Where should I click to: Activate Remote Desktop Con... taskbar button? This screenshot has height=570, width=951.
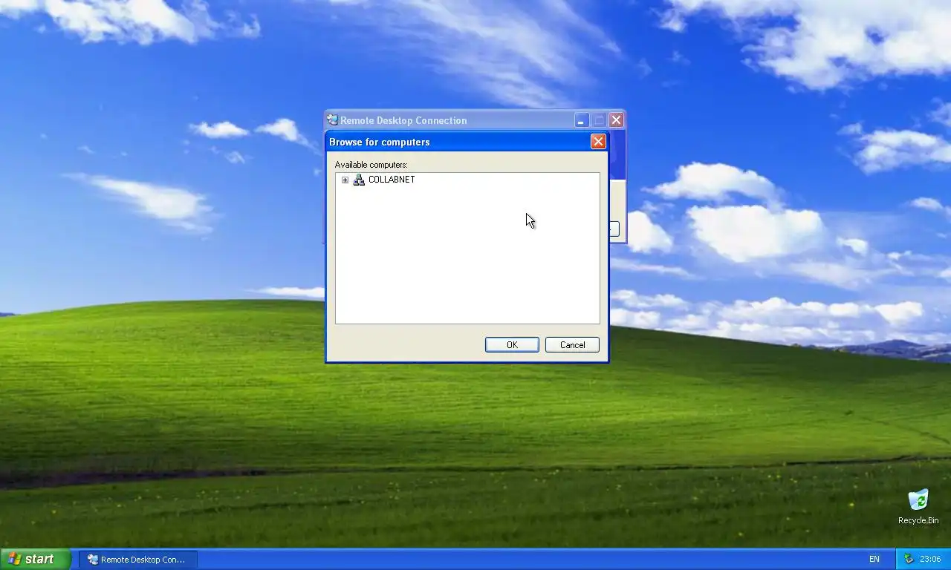pos(138,560)
